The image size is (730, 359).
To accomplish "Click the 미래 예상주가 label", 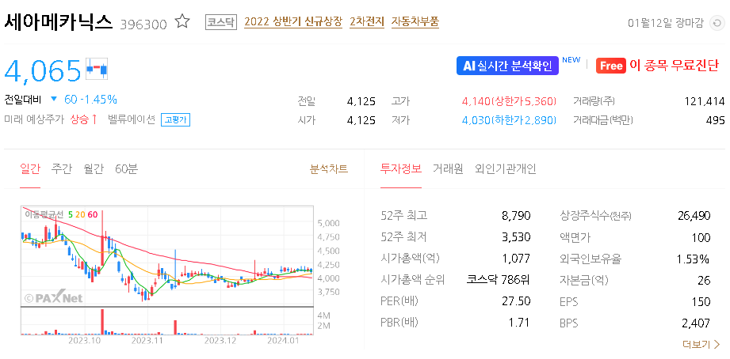I will click(33, 120).
